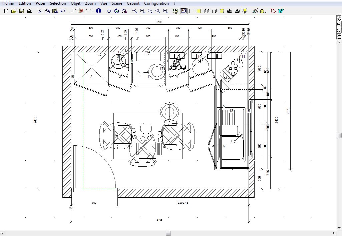The height and width of the screenshot is (236, 342).
Task: Open the Scène menu
Action: click(117, 3)
